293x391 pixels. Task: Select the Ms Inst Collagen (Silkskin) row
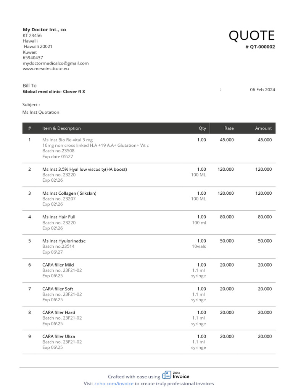click(x=69, y=193)
